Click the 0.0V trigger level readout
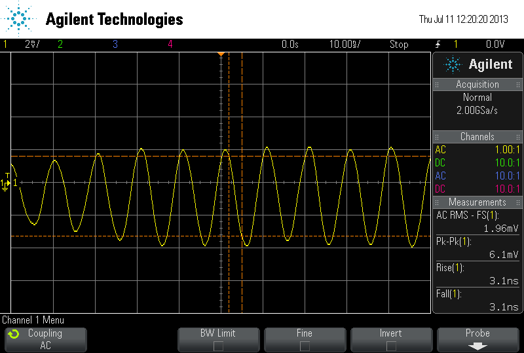524x353 pixels. pos(495,44)
